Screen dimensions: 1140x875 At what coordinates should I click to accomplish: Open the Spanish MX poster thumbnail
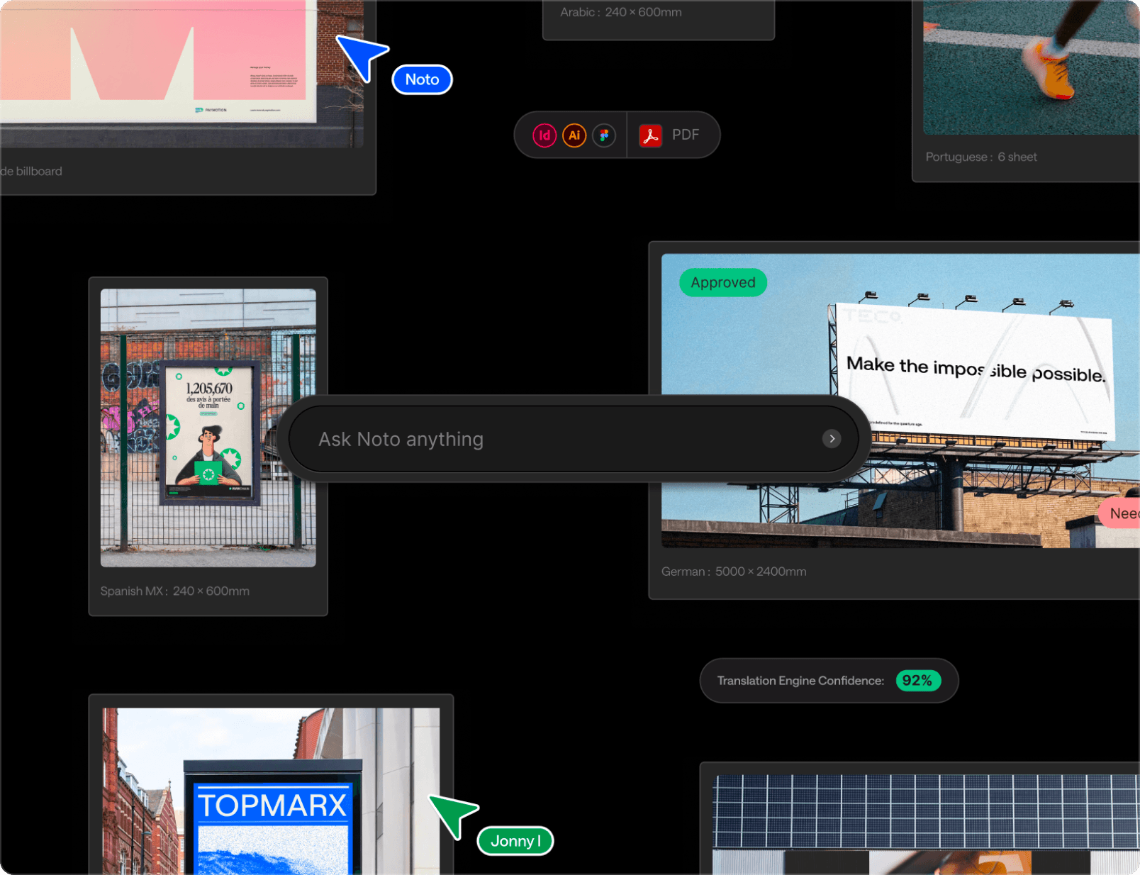(x=208, y=428)
